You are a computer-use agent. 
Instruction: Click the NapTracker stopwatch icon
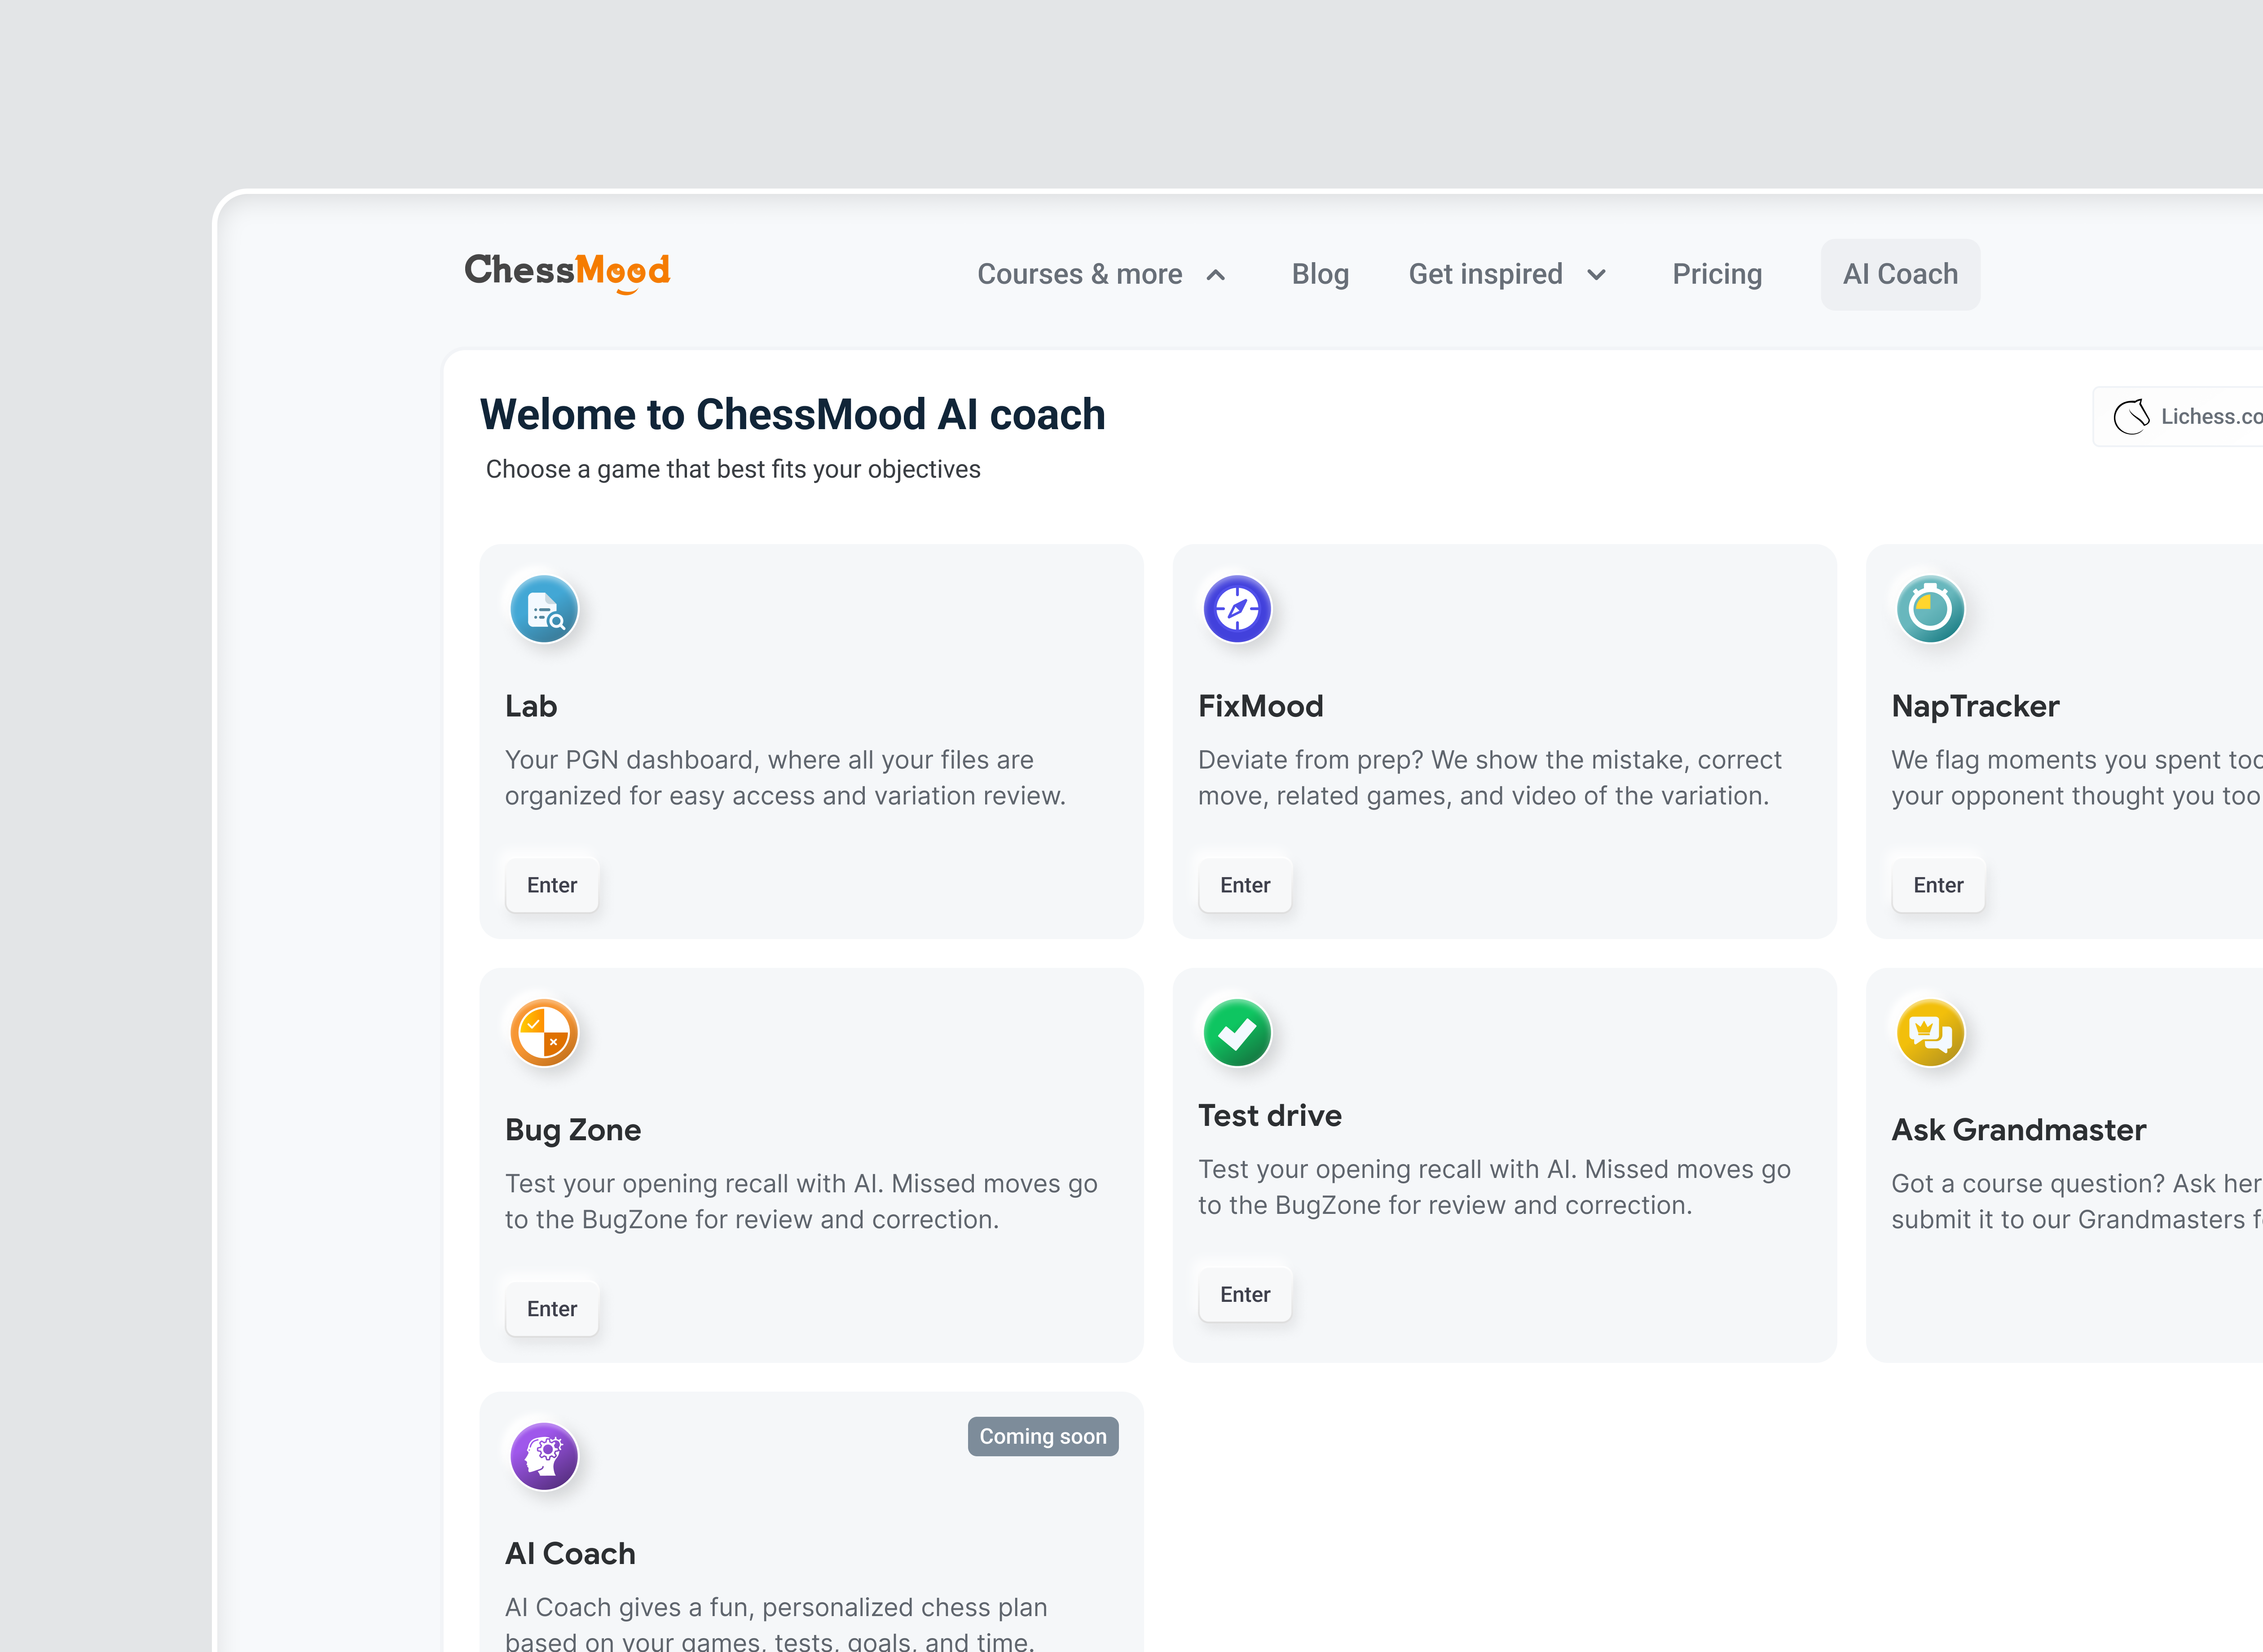pyautogui.click(x=1930, y=609)
